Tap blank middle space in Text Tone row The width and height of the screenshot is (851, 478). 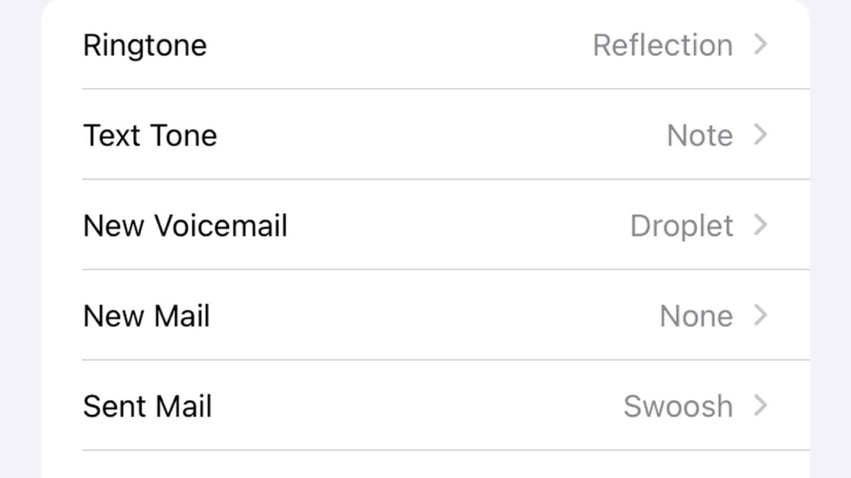(x=440, y=135)
